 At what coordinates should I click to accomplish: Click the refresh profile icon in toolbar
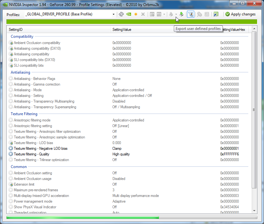tap(121, 14)
